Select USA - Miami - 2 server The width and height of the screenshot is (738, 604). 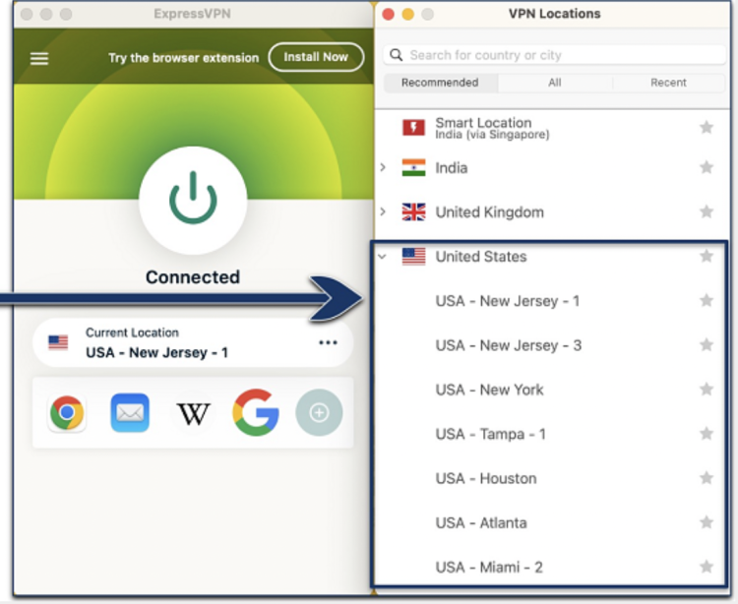tap(489, 568)
